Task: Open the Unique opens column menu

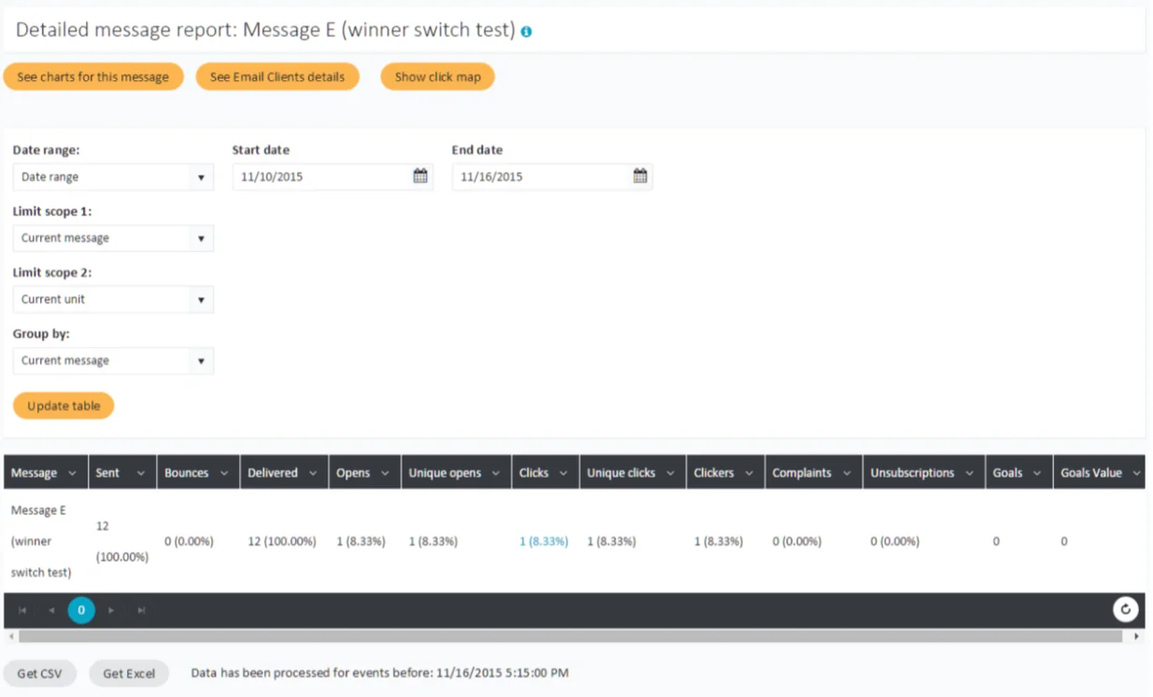Action: point(498,474)
